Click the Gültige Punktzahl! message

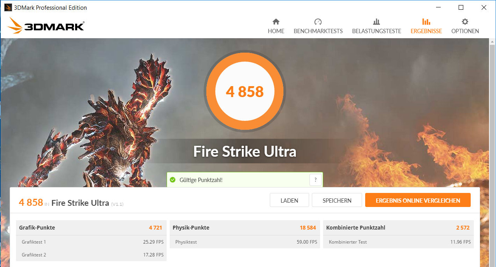[201, 180]
